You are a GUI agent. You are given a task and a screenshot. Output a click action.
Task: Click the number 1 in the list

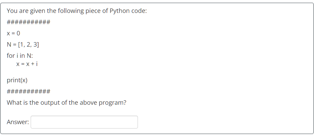22,45
